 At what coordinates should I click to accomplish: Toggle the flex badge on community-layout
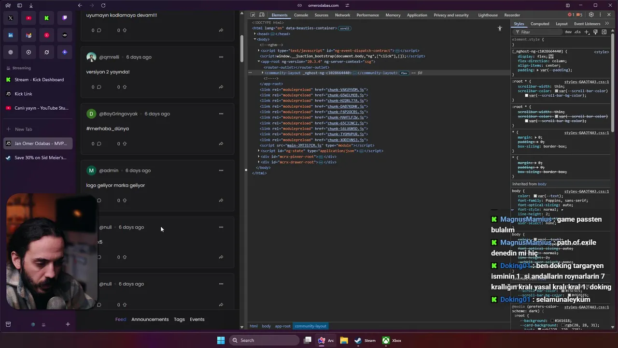click(404, 73)
